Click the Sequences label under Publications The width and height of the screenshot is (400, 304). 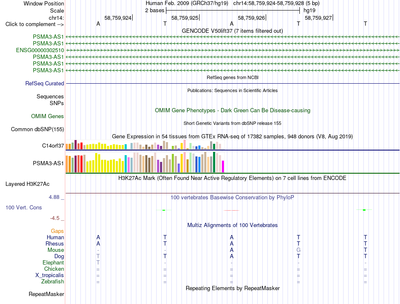[x=50, y=96]
